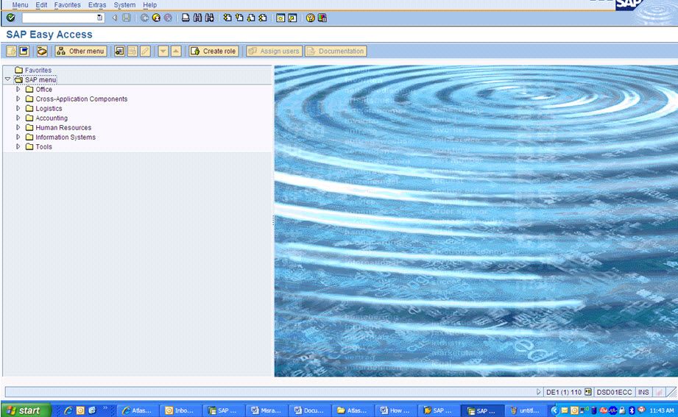The image size is (678, 417).
Task: Click the Create role button
Action: pyautogui.click(x=214, y=51)
